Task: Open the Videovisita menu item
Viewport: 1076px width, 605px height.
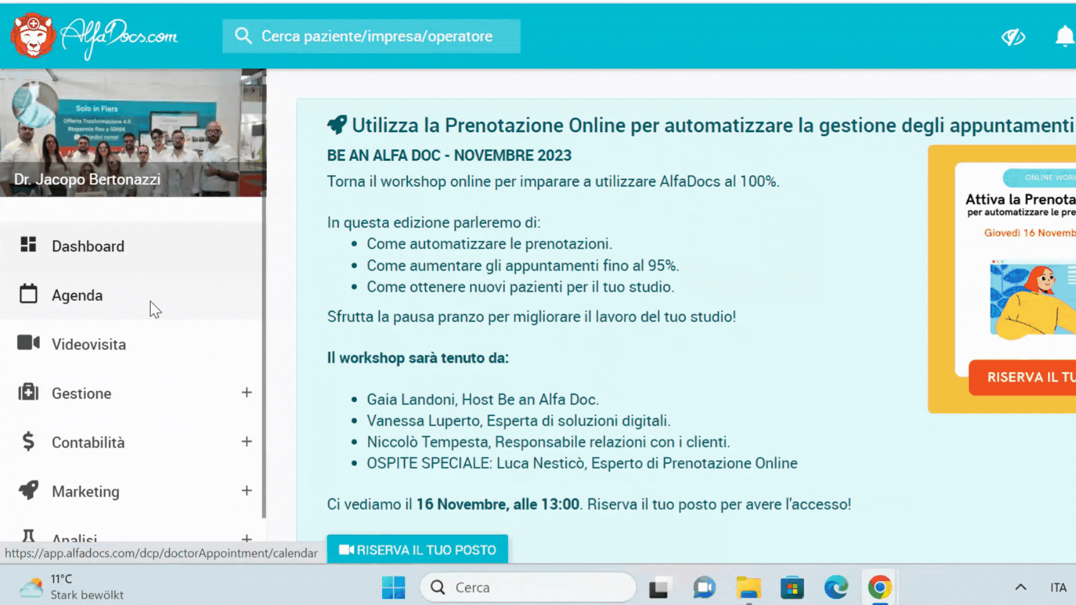Action: click(132, 344)
